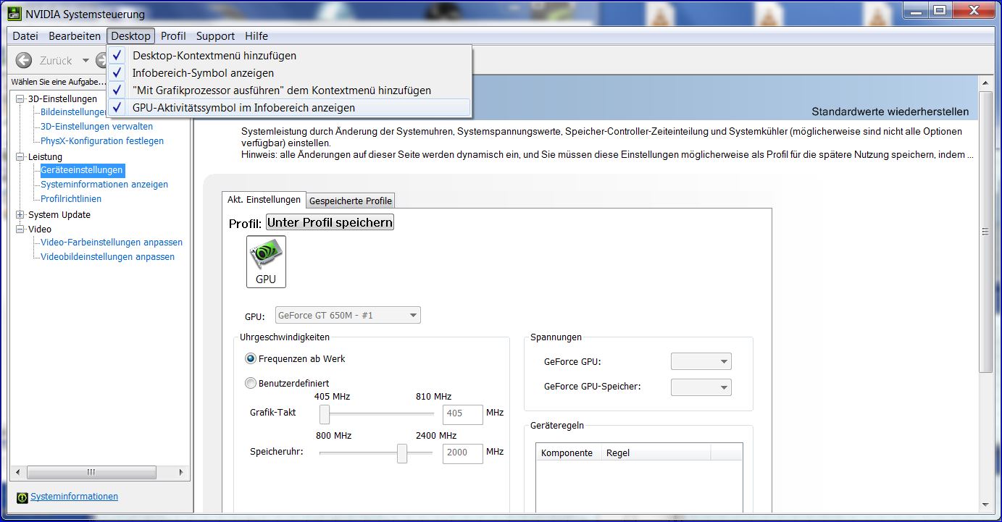Open Video-Farbeinstellungen anpassen tree item
1002x522 pixels.
[x=112, y=242]
